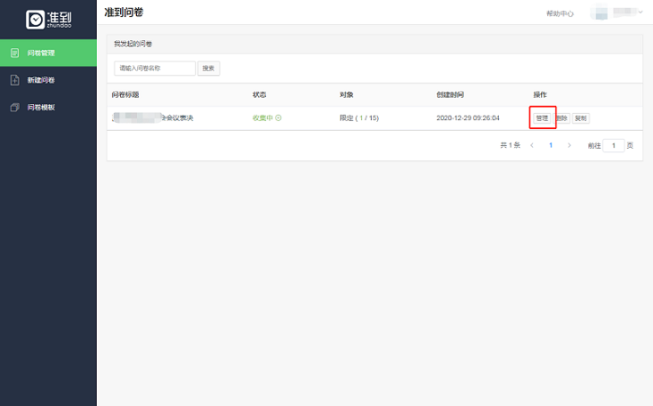Go to next page with right arrow
The image size is (653, 406).
click(x=570, y=145)
